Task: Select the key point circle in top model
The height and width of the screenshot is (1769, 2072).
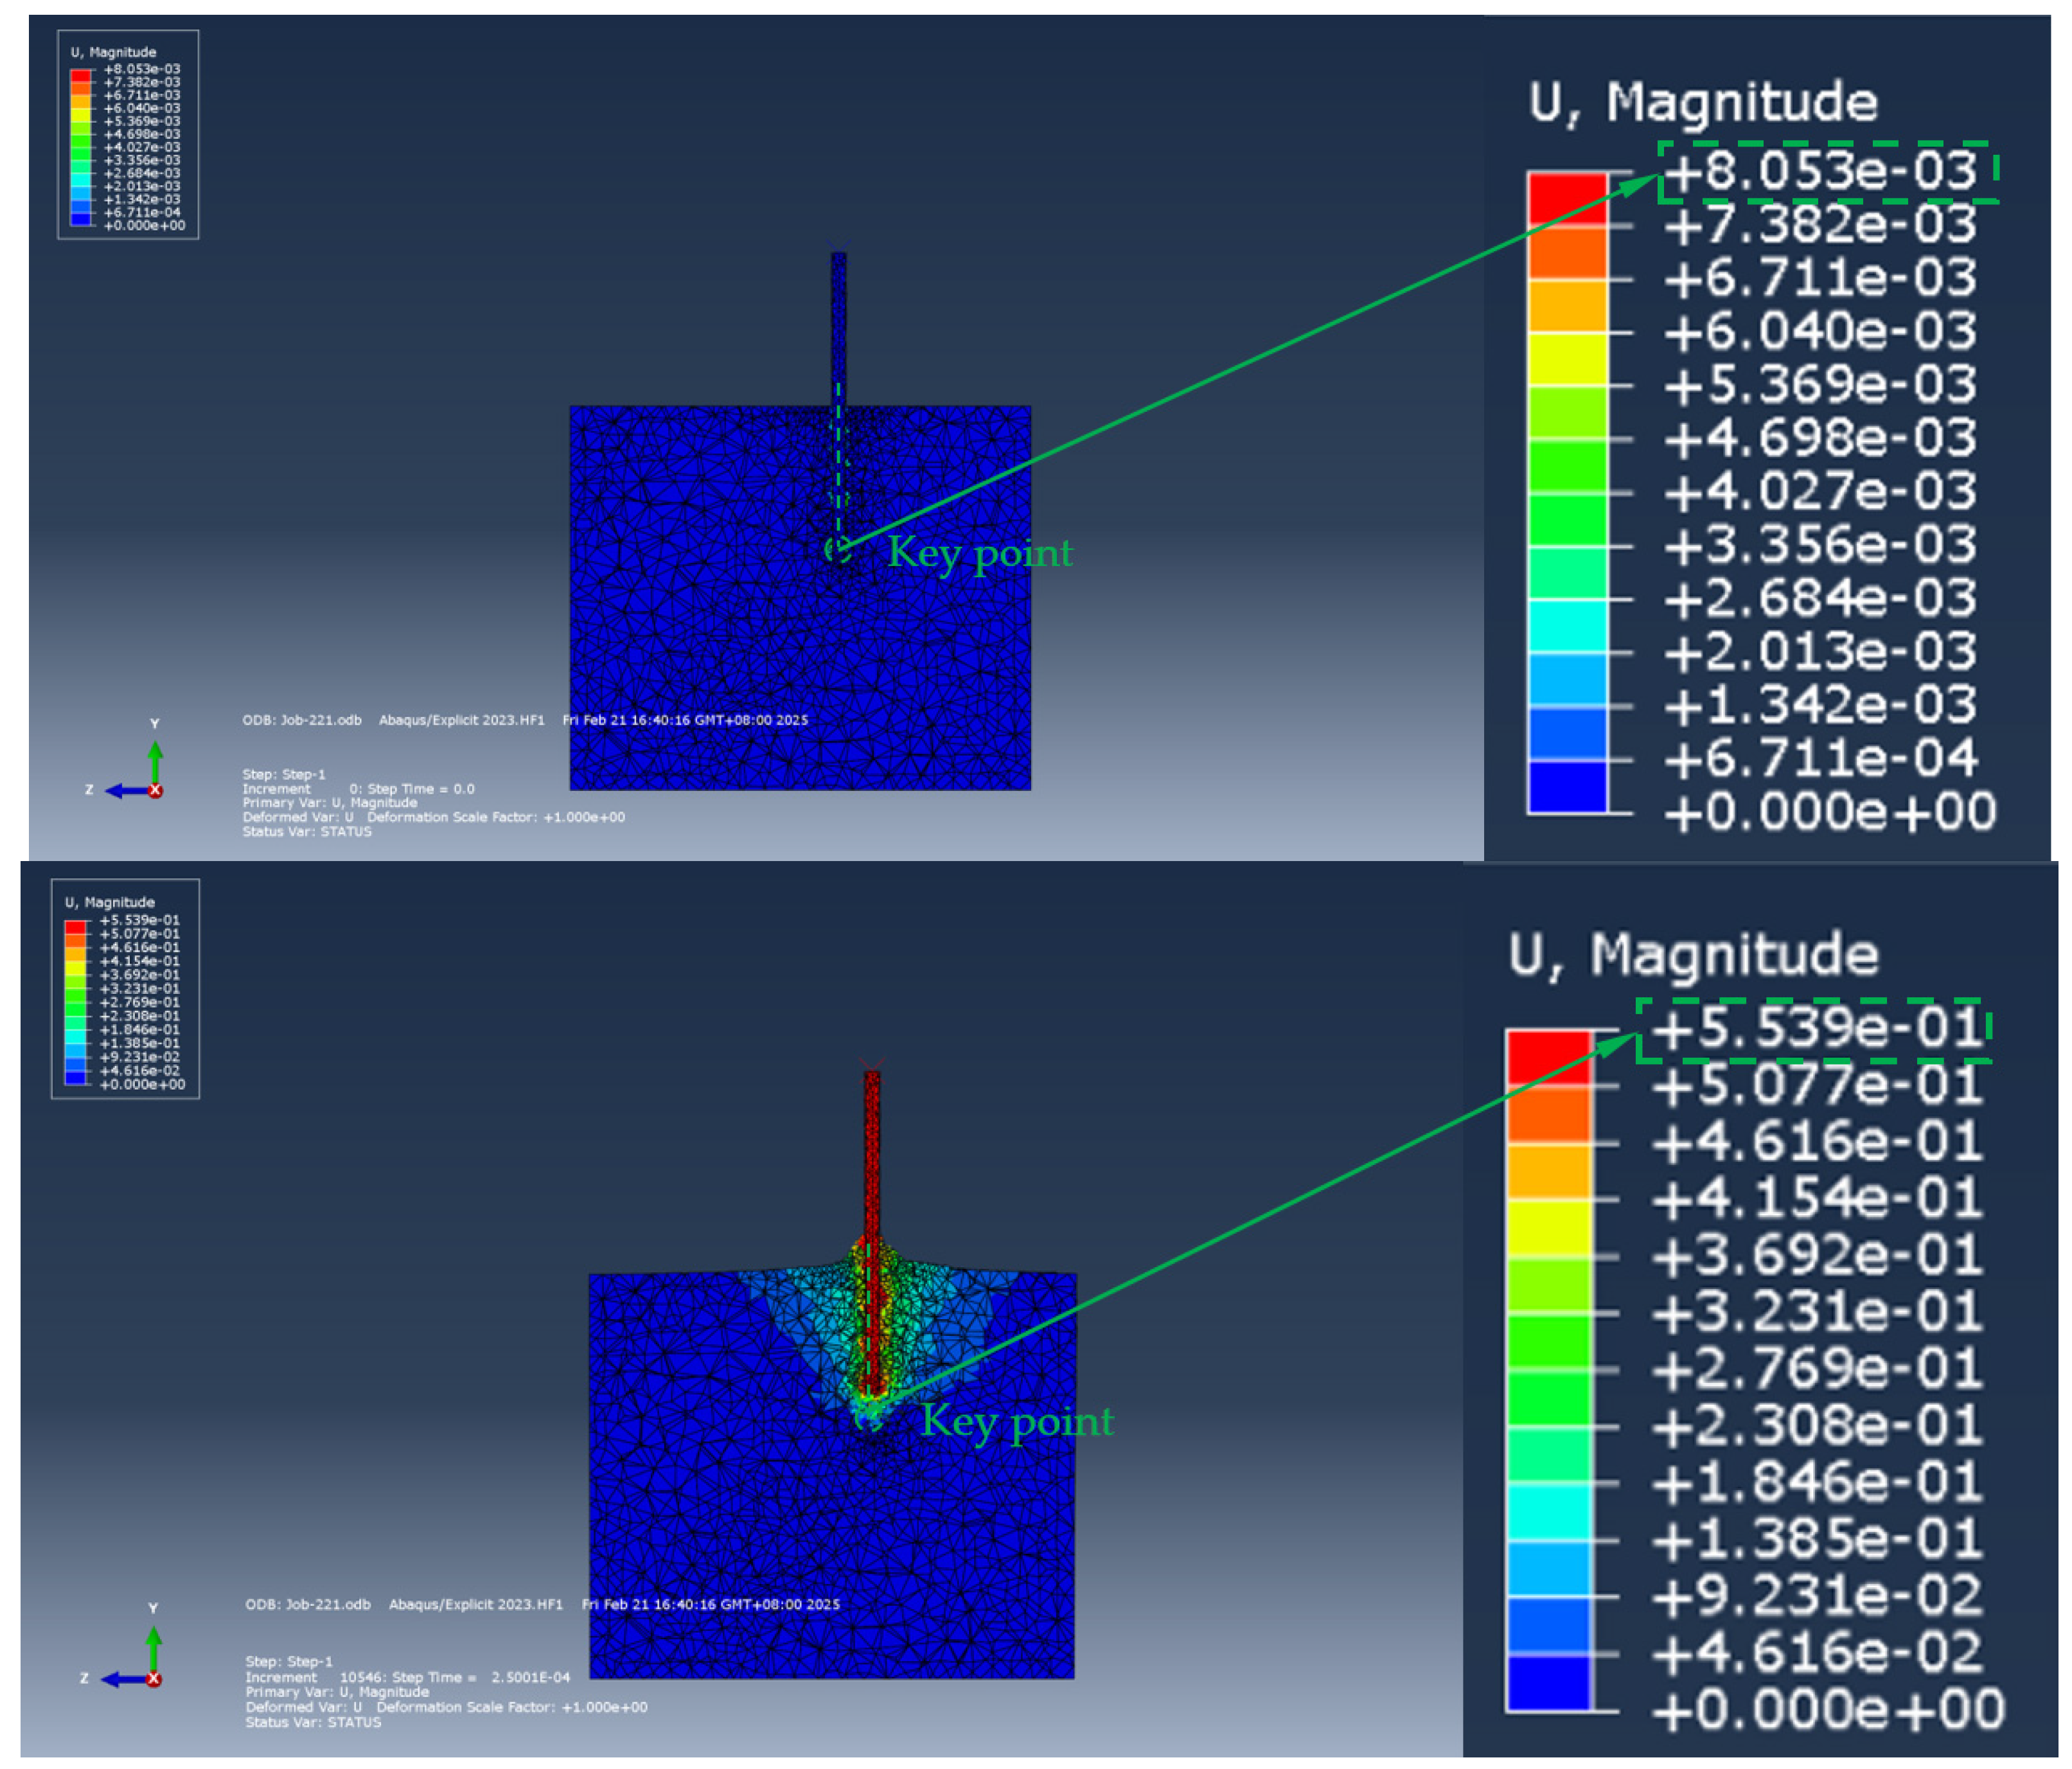Action: pyautogui.click(x=837, y=549)
